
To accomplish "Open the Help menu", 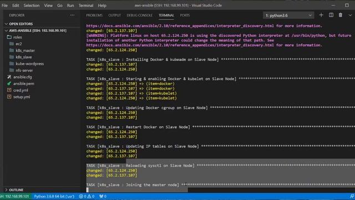I will [102, 6].
